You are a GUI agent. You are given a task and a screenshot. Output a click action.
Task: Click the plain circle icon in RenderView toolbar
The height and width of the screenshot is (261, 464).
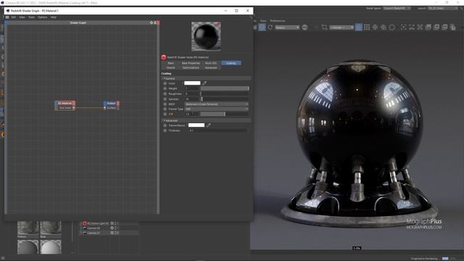point(391,28)
